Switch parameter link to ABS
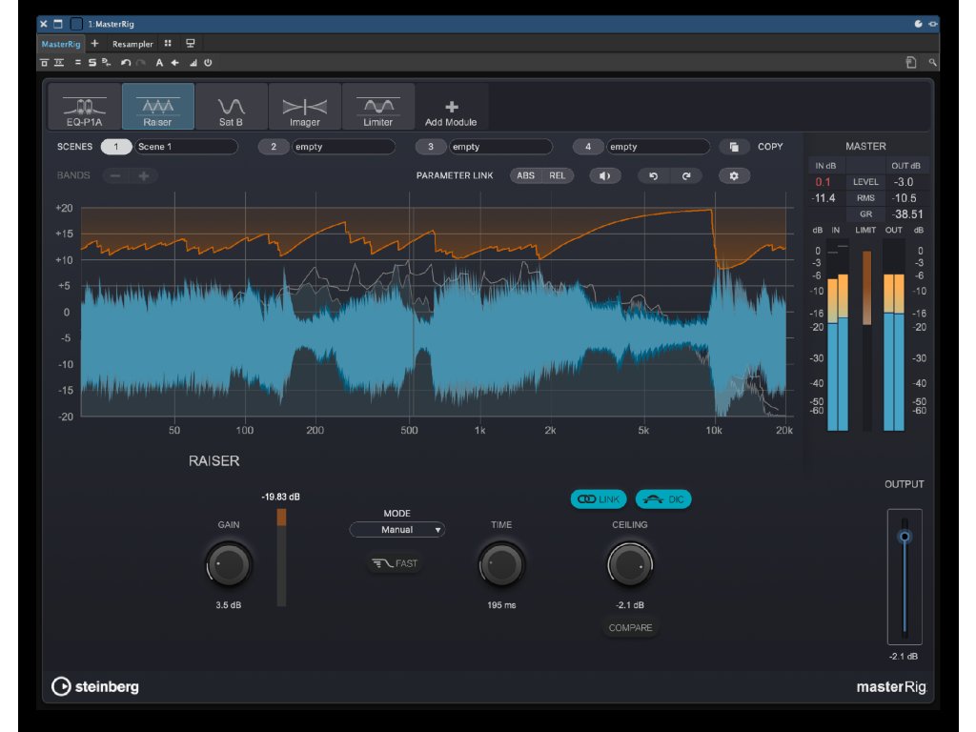 click(525, 176)
